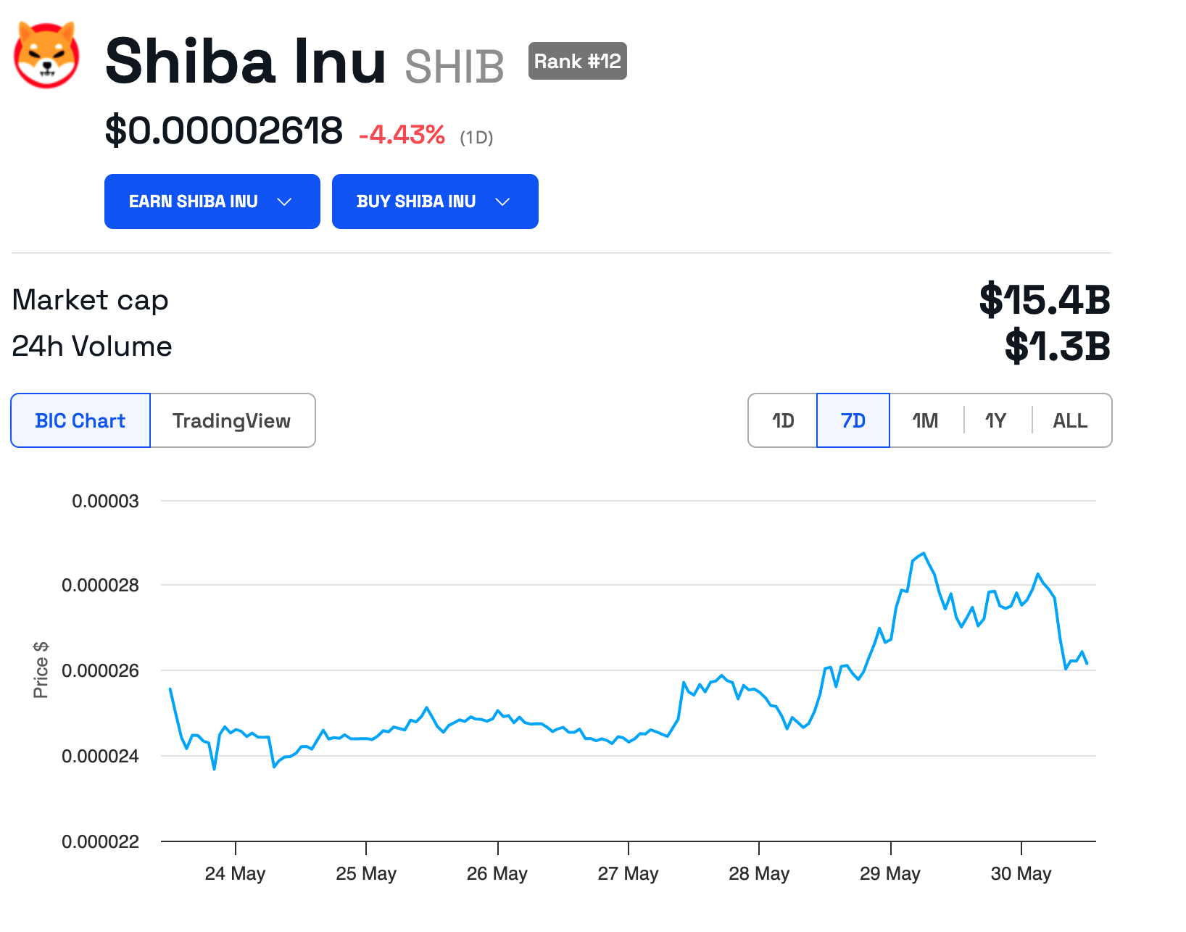Click the Rank #12 badge
Image resolution: width=1186 pixels, height=932 pixels.
pos(578,61)
